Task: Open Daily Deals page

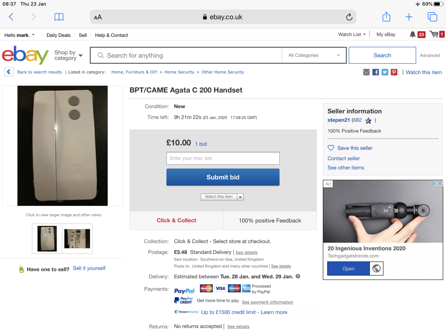Action: tap(59, 35)
